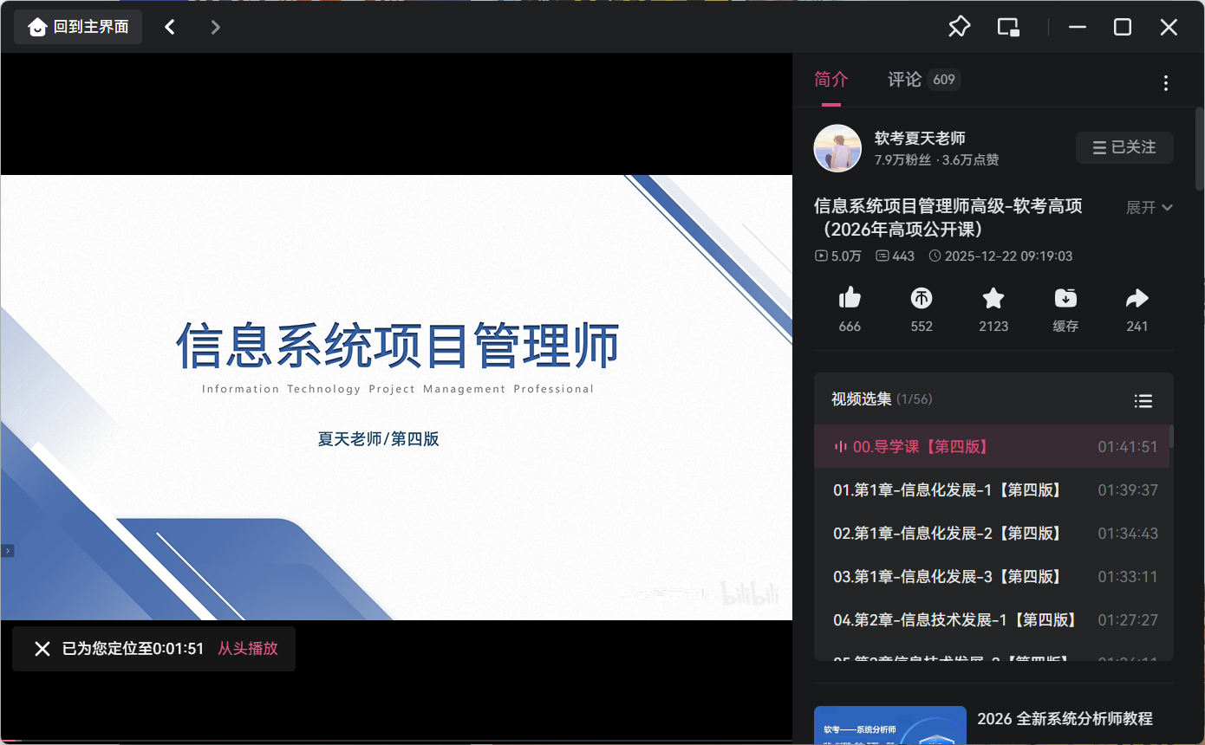Click the 视频选集 heading text
The height and width of the screenshot is (745, 1205).
click(861, 399)
